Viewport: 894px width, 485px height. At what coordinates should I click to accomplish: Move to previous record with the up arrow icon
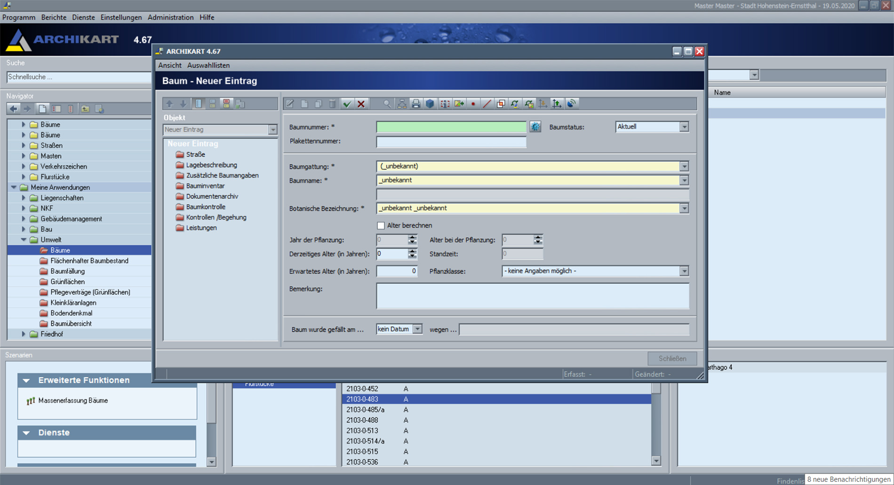tap(169, 104)
